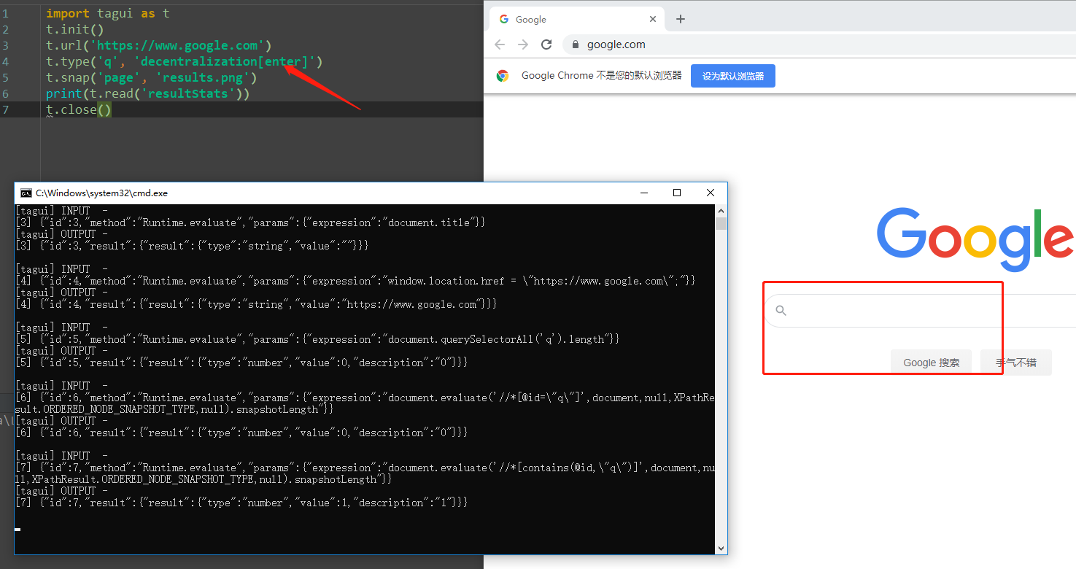Screen dimensions: 1076x569
Task: Click the Google Chrome icon in the notification bar
Action: click(503, 75)
